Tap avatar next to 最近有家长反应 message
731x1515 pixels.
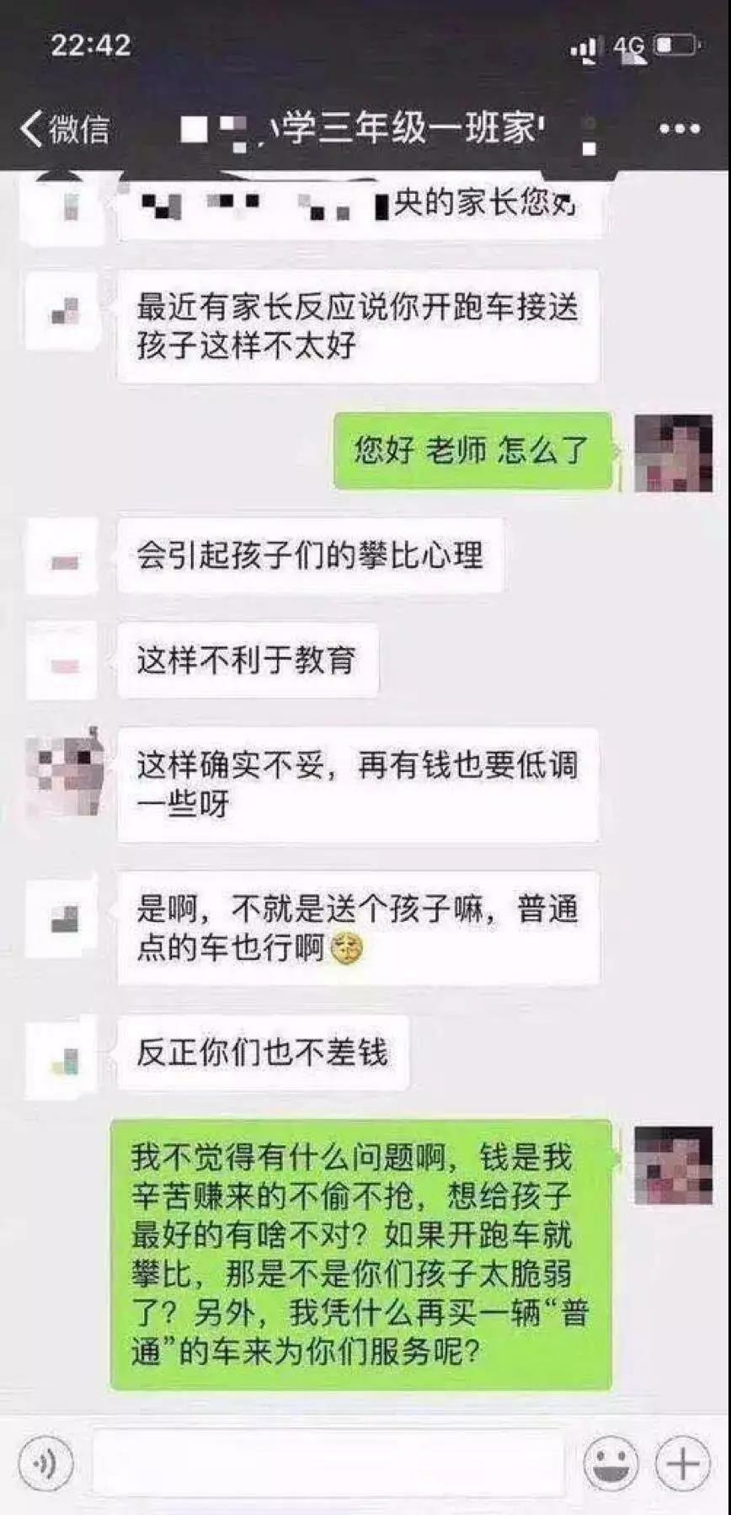(65, 312)
